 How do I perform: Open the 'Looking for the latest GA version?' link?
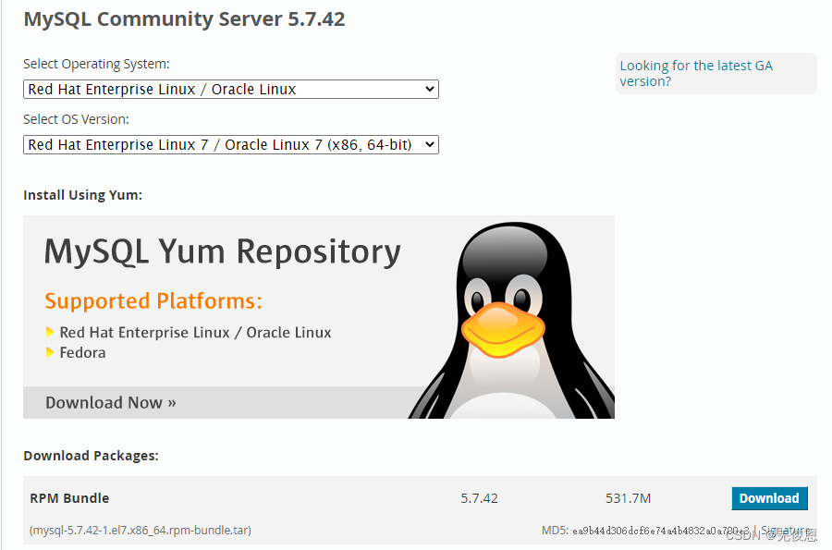coord(696,73)
